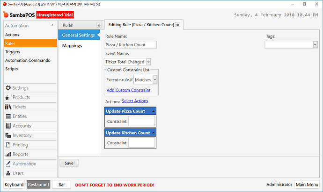Open the Inventory section label
The image size is (323, 192).
pyautogui.click(x=22, y=135)
